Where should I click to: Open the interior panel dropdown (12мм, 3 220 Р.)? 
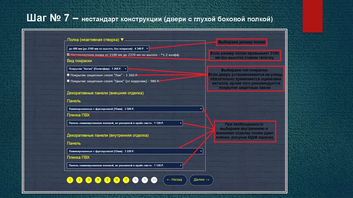[x=135, y=151]
